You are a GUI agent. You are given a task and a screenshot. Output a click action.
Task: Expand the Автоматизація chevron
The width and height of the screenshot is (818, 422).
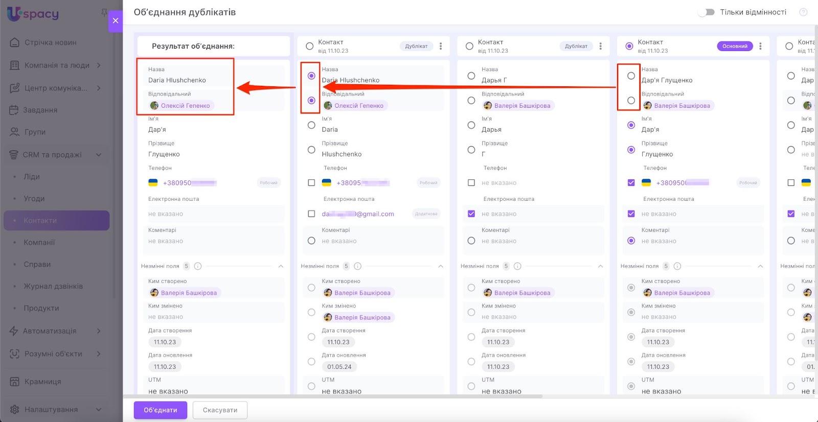pyautogui.click(x=99, y=331)
